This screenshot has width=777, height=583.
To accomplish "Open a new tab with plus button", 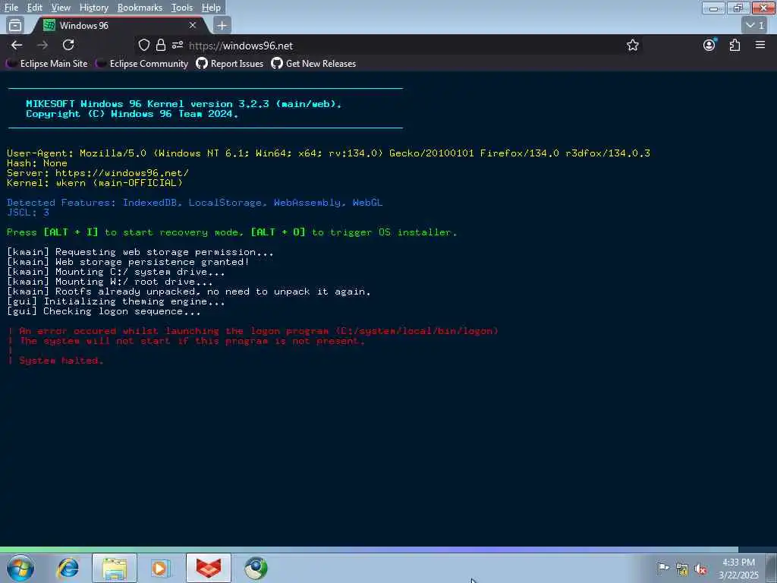I will coord(222,25).
